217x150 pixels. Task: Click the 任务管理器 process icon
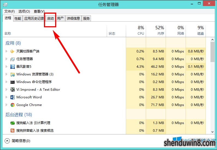coord(13,59)
